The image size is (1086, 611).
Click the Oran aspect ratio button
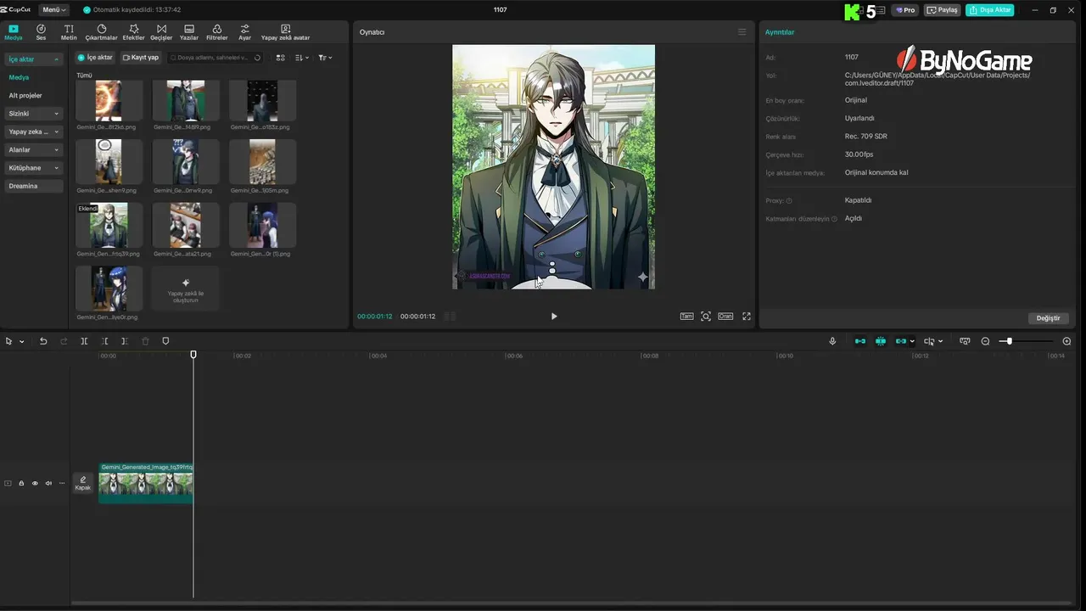point(725,317)
